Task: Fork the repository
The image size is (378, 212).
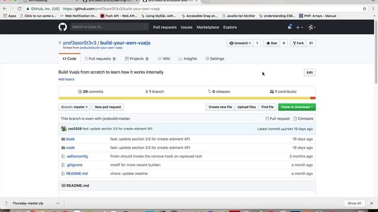Action: [x=298, y=43]
